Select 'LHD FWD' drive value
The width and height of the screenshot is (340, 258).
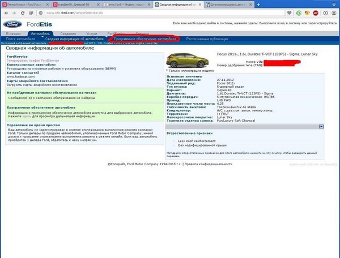[224, 101]
